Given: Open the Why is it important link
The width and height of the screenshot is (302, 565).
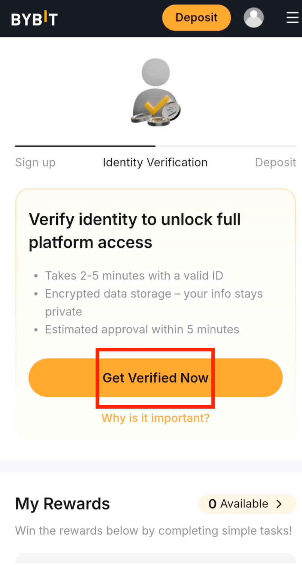Looking at the screenshot, I should [155, 418].
